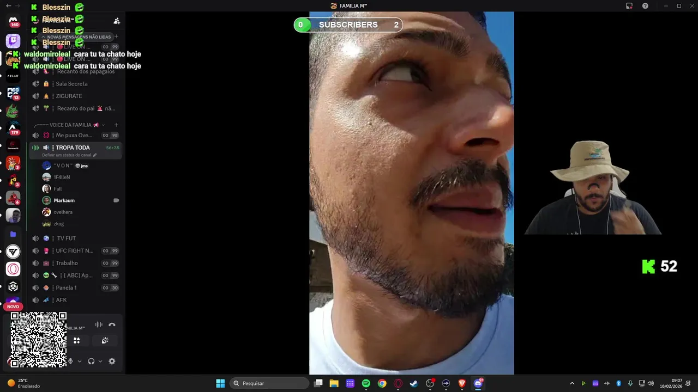Image resolution: width=698 pixels, height=392 pixels.
Task: Open user settings gear icon
Action: pyautogui.click(x=112, y=361)
